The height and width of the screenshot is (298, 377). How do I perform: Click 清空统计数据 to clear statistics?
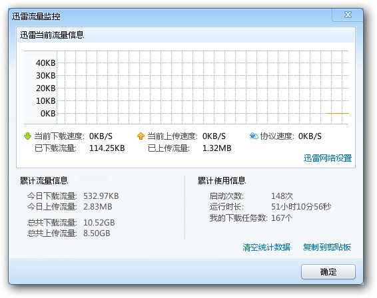(x=266, y=247)
